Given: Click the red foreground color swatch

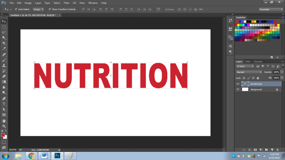Looking at the screenshot, I should point(3,135).
